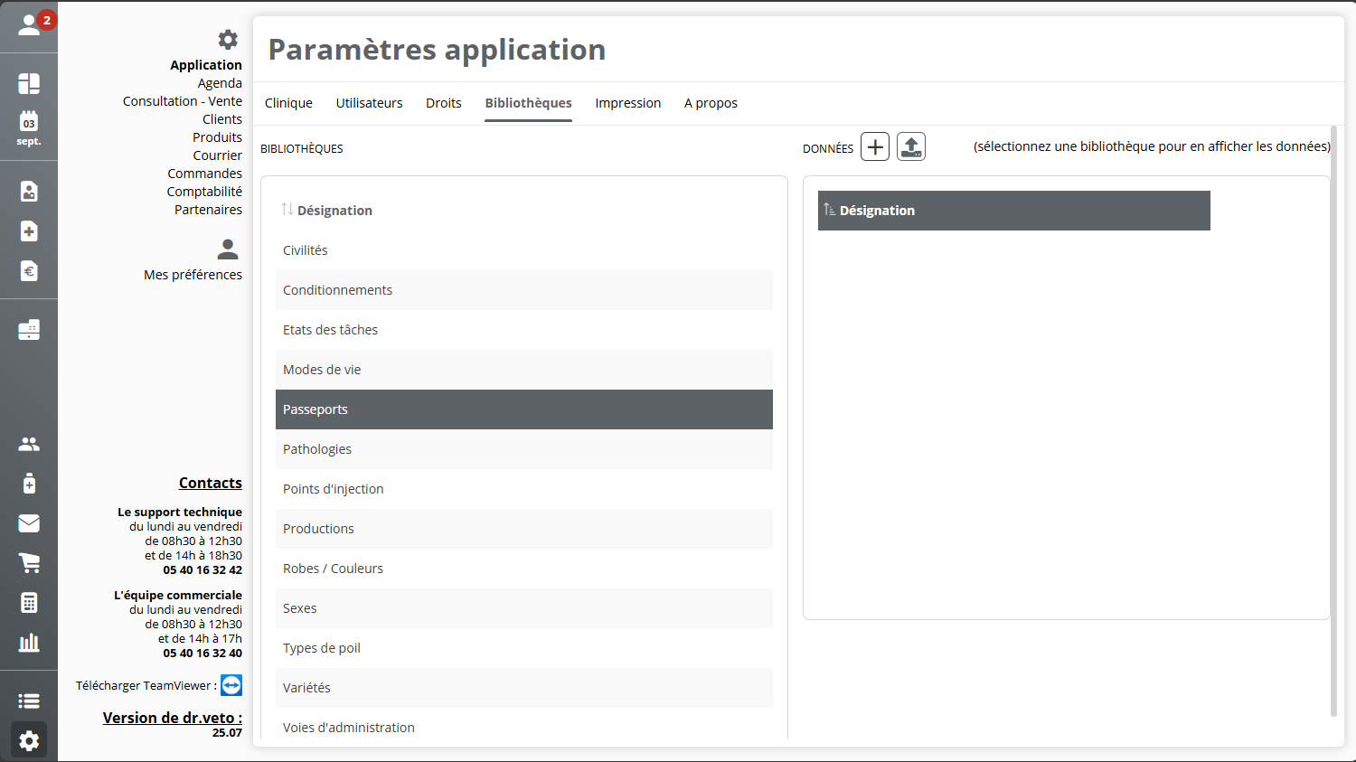Open the bar chart statistics icon
Screen dimensions: 1356x762
click(29, 643)
